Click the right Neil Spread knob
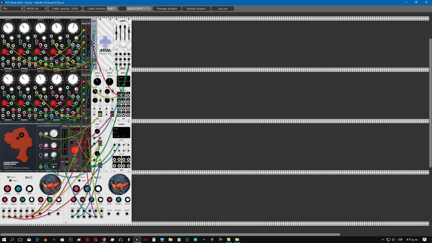Screen dimensions: 432x243 [x=109, y=200]
